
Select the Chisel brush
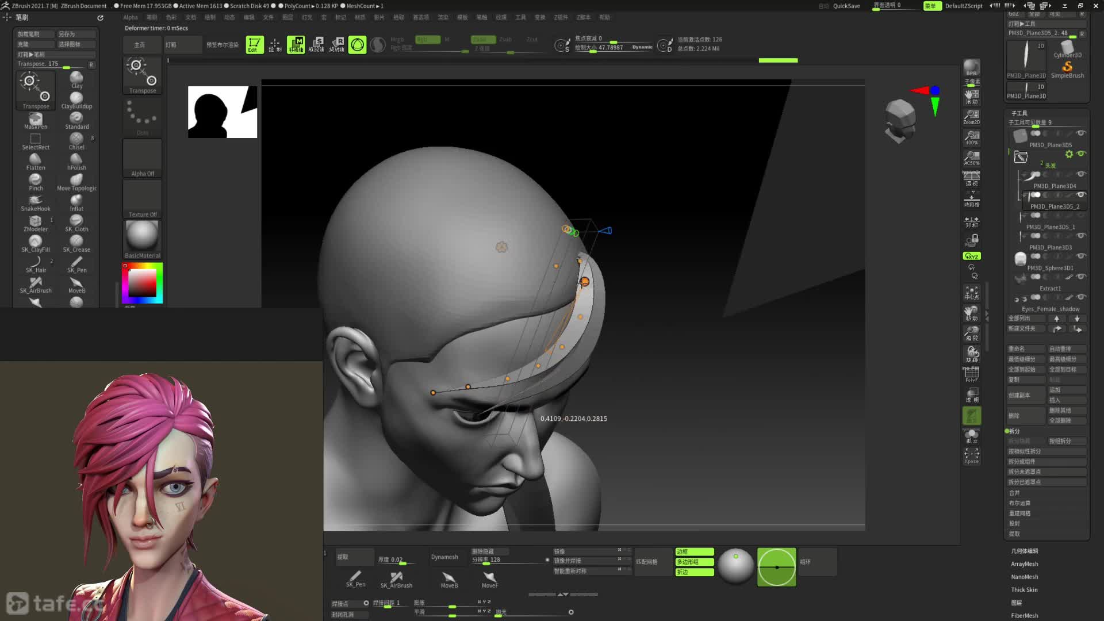point(76,141)
